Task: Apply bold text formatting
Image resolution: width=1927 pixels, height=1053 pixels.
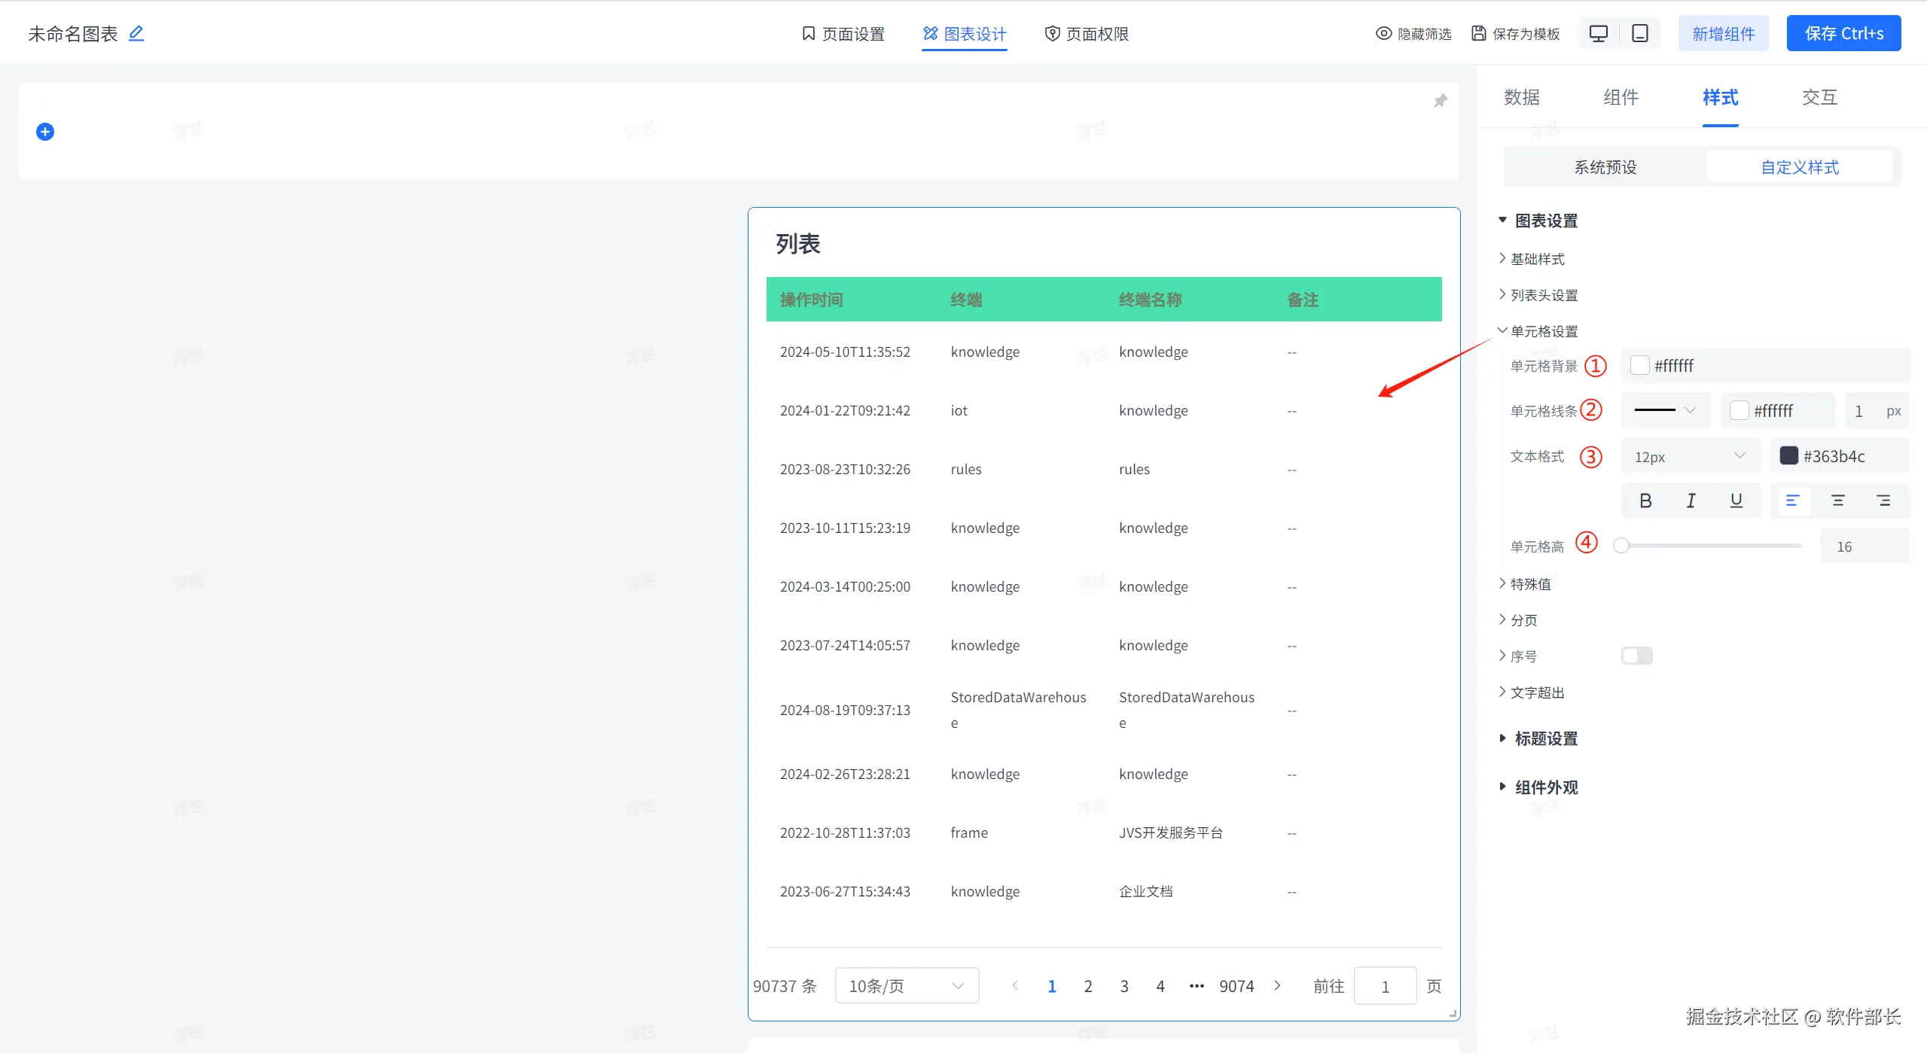Action: point(1645,501)
